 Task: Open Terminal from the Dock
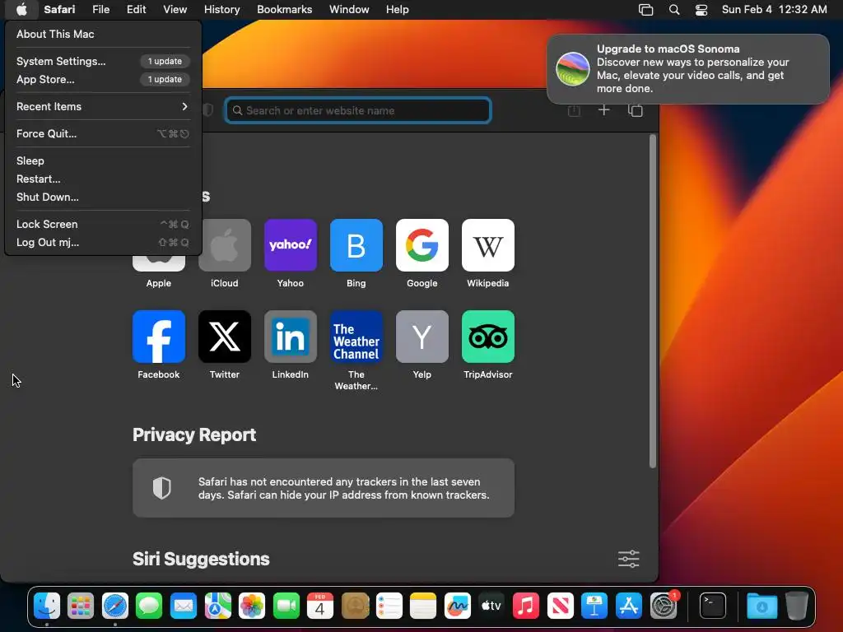tap(713, 606)
